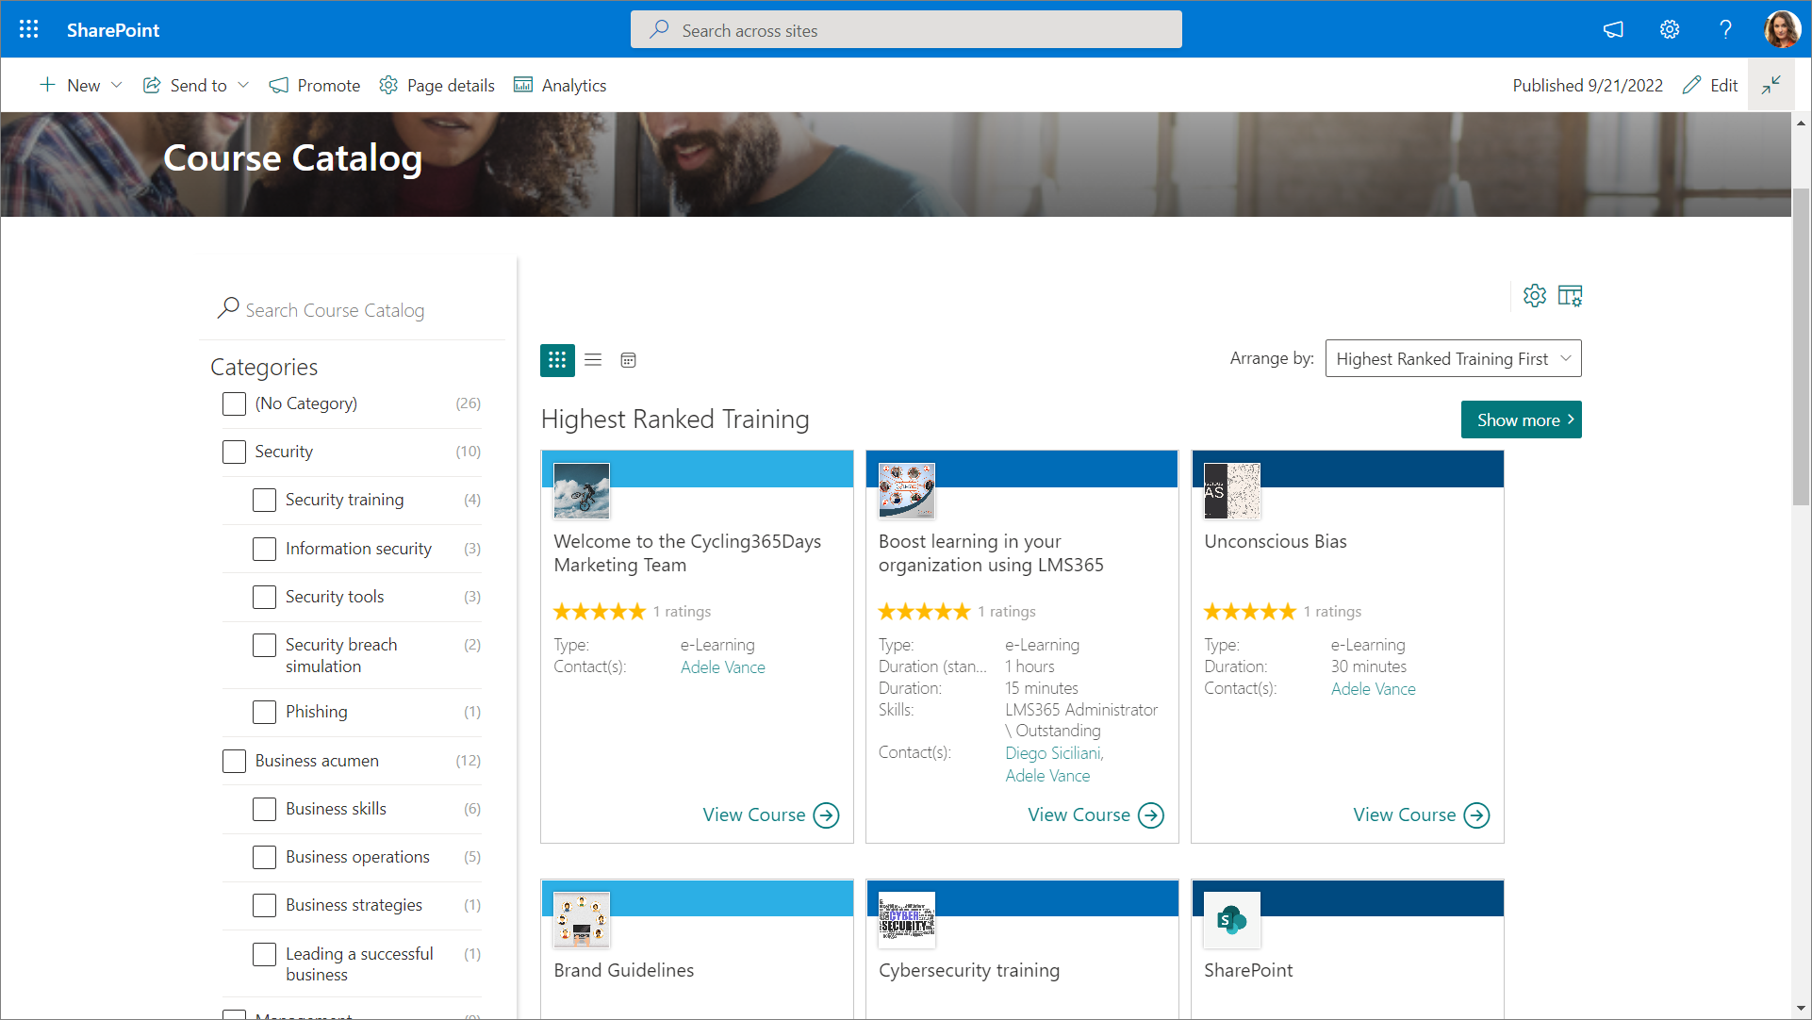Open the help question mark icon

1725,29
